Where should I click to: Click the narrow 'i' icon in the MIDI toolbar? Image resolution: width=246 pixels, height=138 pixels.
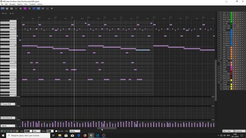click(16, 8)
